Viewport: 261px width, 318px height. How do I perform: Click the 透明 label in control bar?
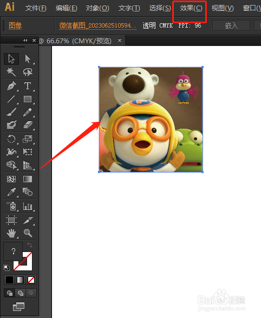point(149,25)
